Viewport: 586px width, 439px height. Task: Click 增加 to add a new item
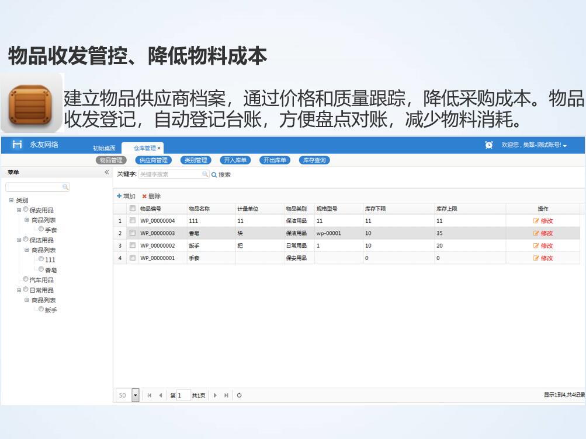click(126, 196)
